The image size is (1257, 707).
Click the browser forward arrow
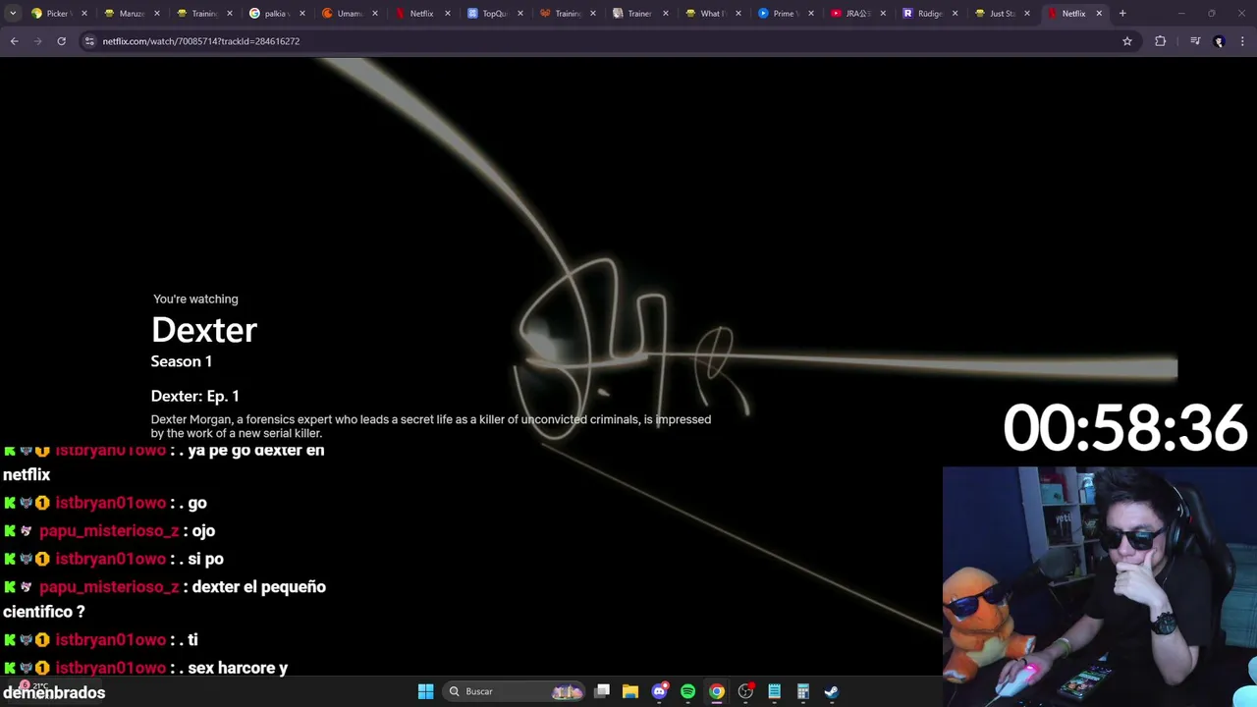38,41
